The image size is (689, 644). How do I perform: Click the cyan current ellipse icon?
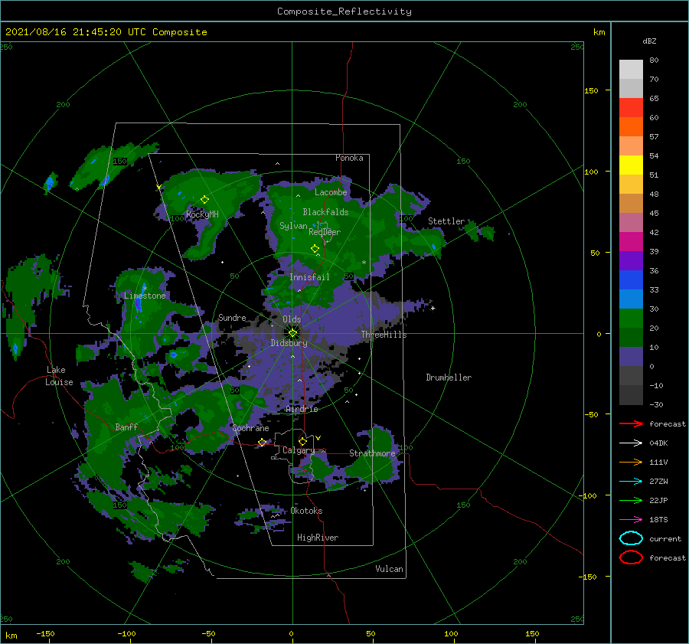631,538
